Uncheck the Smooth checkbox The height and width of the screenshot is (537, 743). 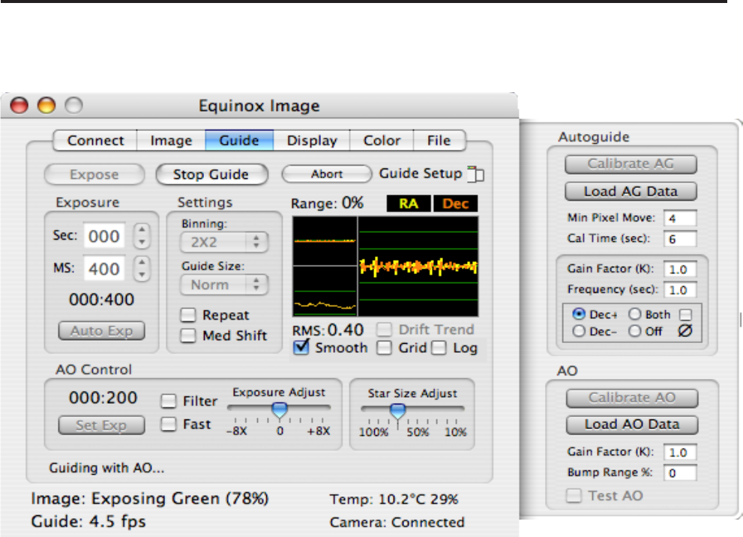tap(301, 347)
